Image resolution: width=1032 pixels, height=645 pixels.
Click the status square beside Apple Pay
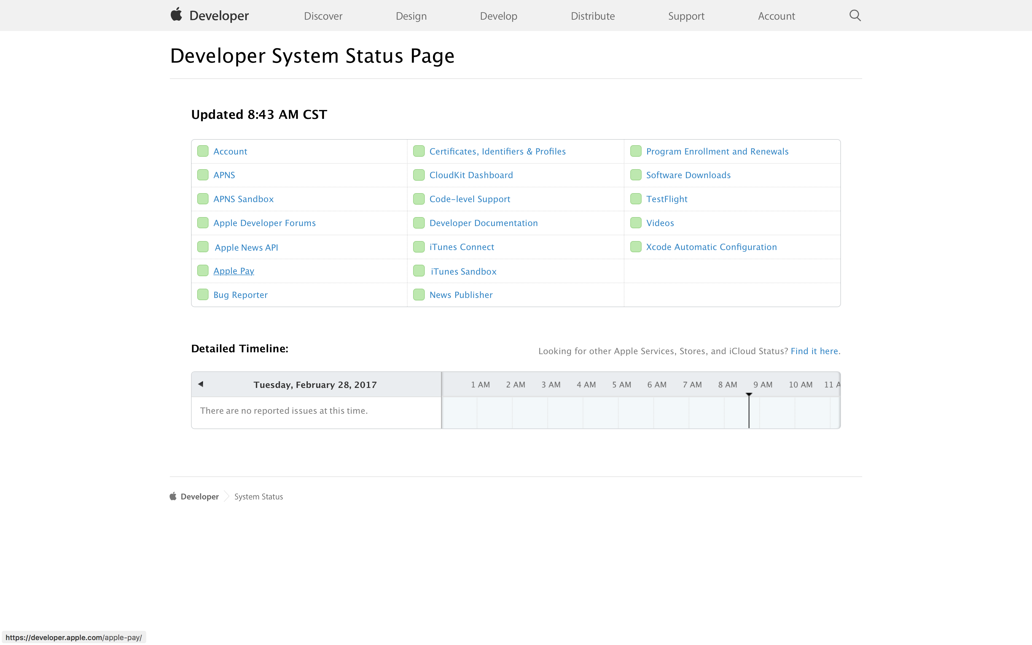point(203,271)
